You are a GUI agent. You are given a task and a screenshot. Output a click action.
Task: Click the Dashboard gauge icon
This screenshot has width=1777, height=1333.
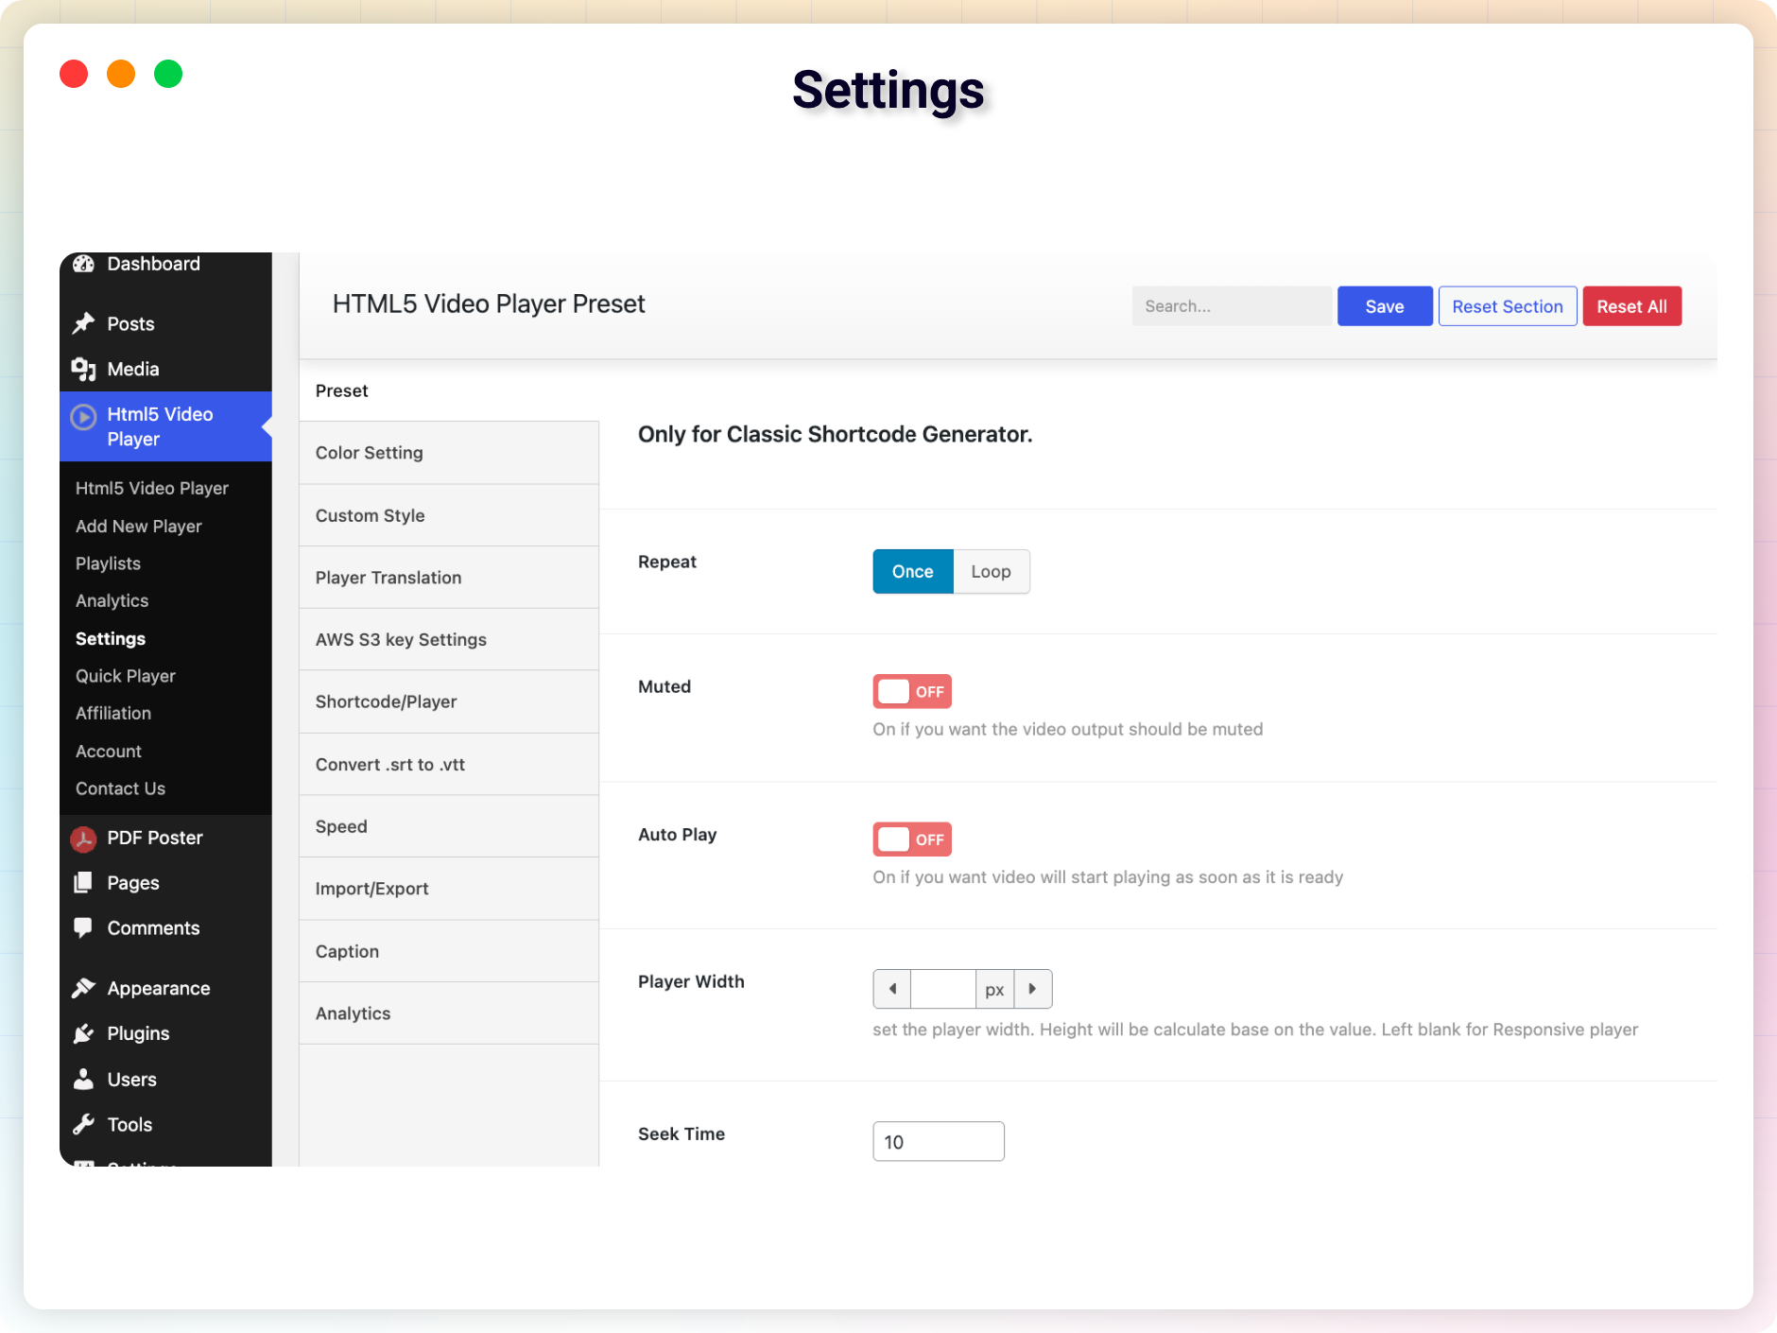pyautogui.click(x=84, y=264)
